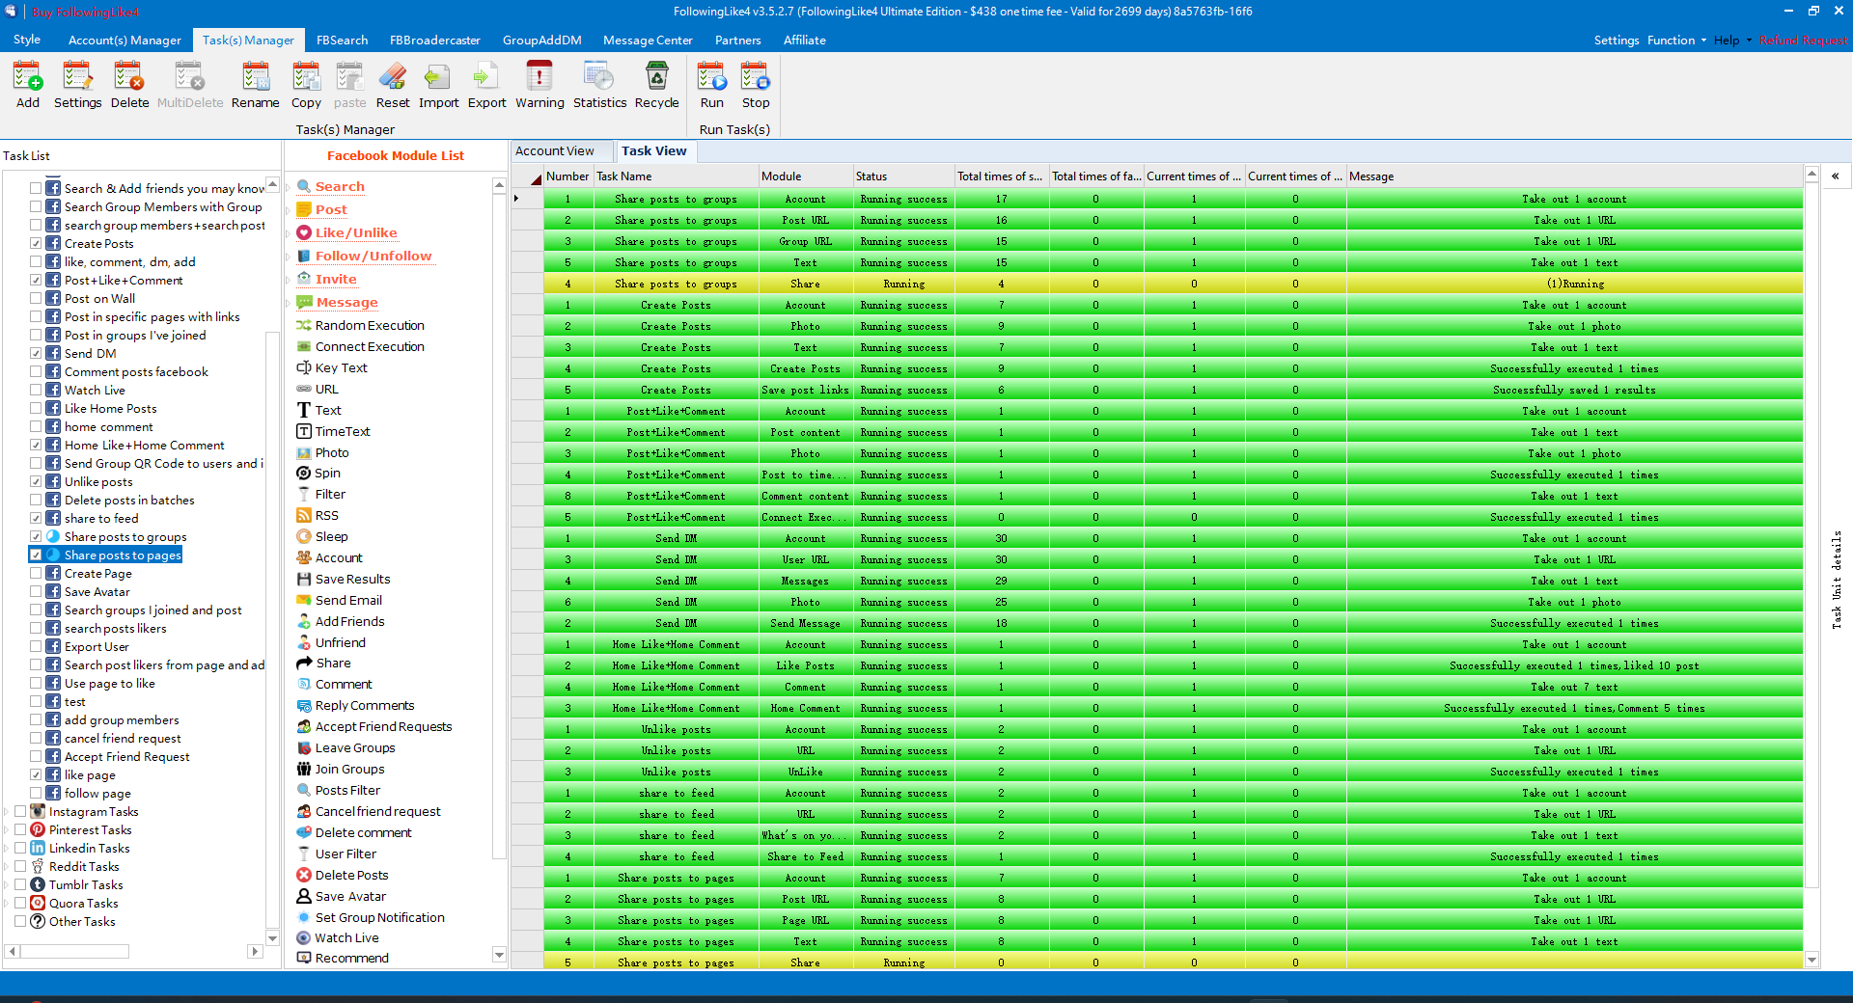Switch to the FBSearch tab
Screen dimensions: 1853x1003
(x=342, y=41)
